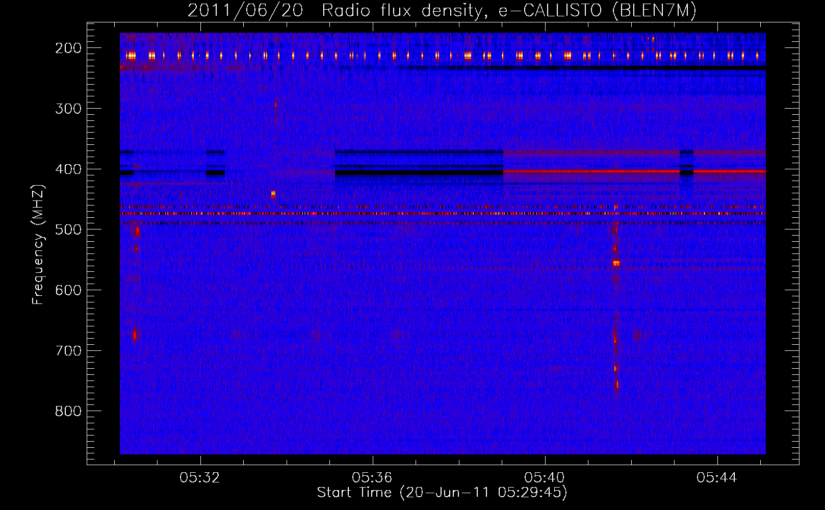Click the 200 frequency tick label

pyautogui.click(x=68, y=48)
